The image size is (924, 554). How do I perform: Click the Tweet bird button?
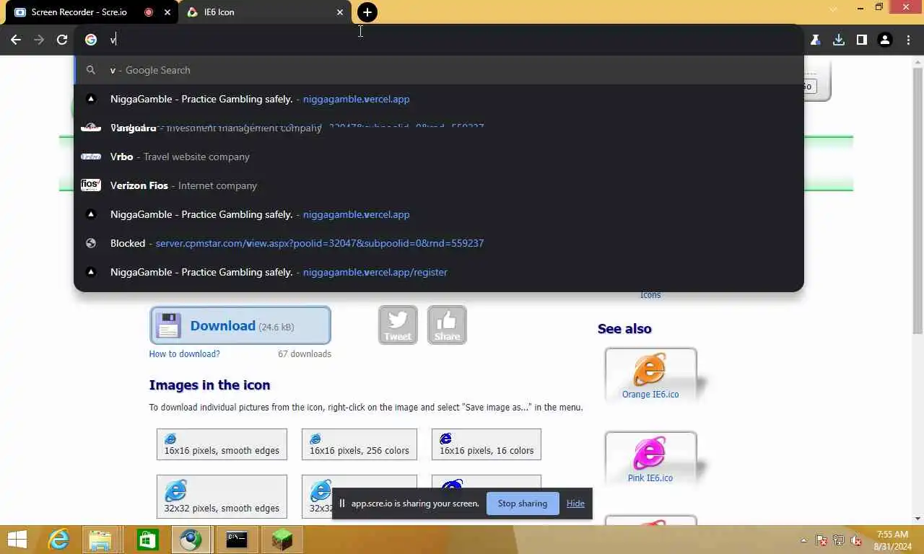[398, 325]
